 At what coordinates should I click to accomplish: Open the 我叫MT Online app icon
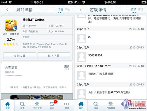tap(11, 25)
